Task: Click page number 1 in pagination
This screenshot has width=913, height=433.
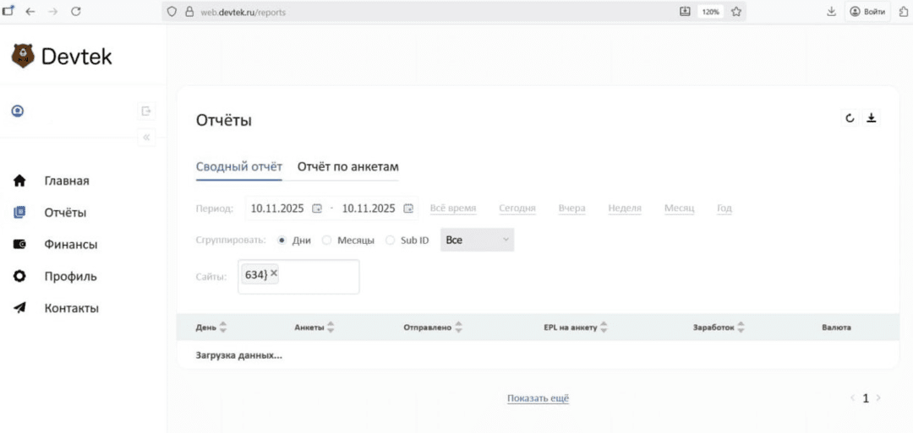Action: coord(866,398)
